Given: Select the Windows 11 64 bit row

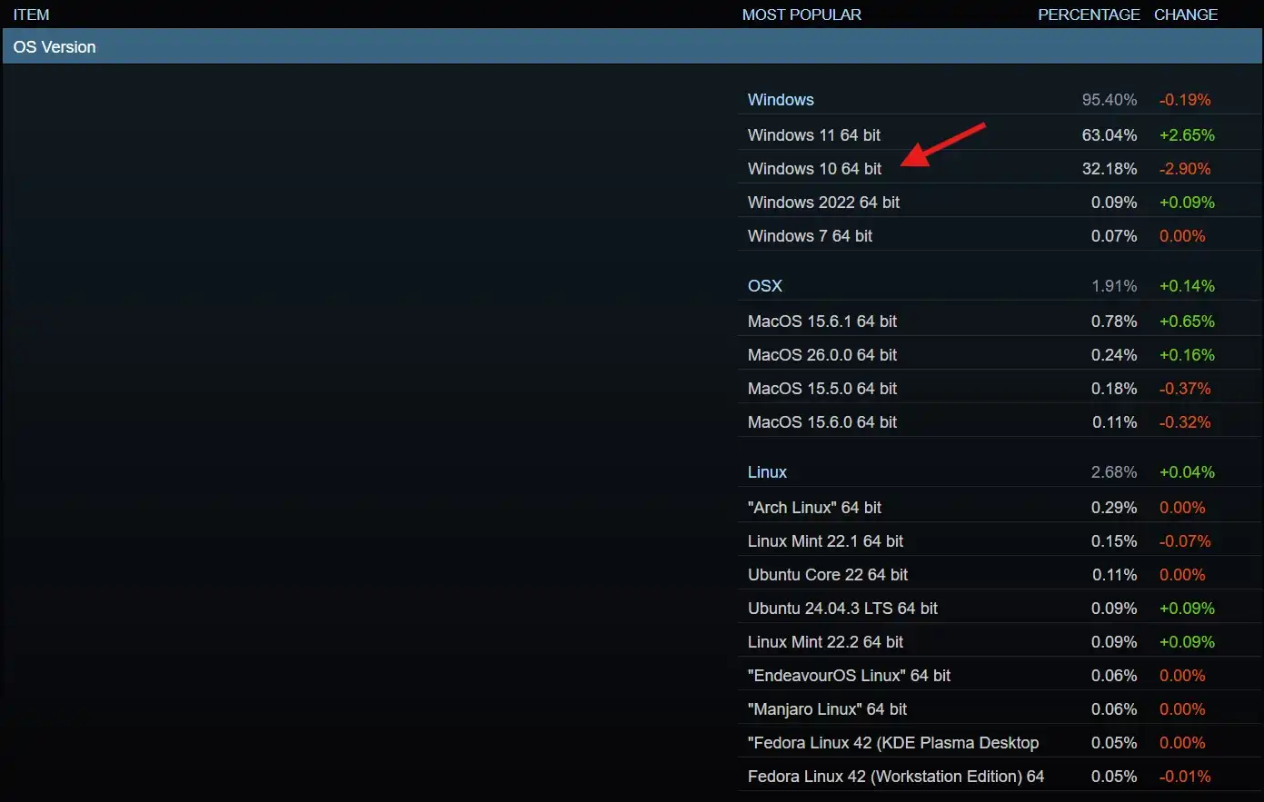Looking at the screenshot, I should 814,135.
